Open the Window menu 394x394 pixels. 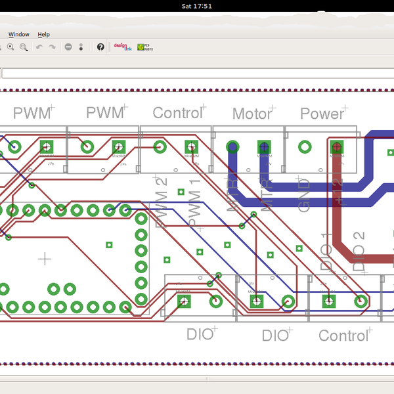pos(19,34)
